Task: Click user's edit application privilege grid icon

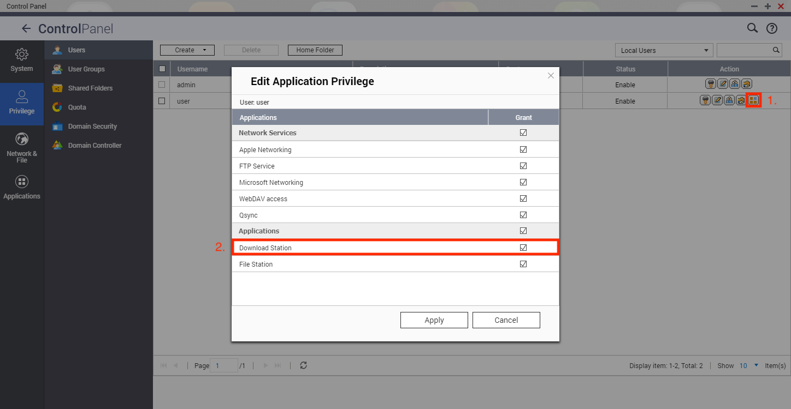Action: click(x=753, y=100)
